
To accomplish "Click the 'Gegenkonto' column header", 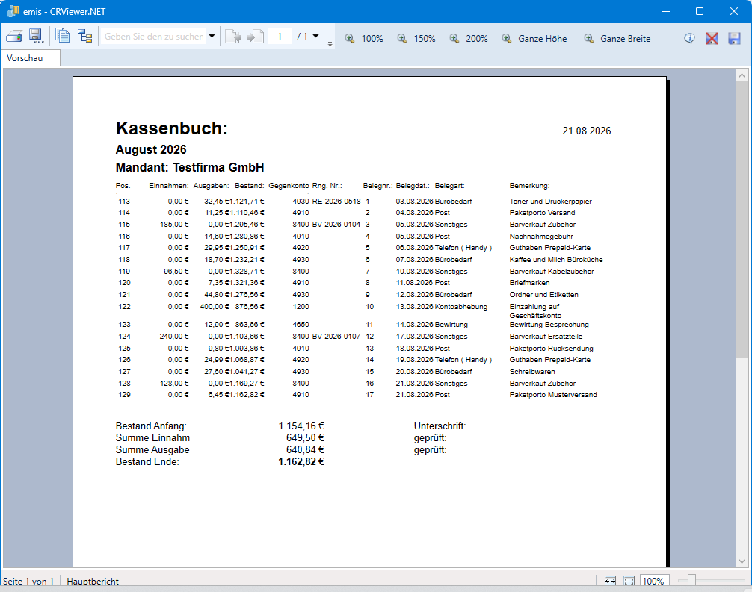I will [289, 185].
